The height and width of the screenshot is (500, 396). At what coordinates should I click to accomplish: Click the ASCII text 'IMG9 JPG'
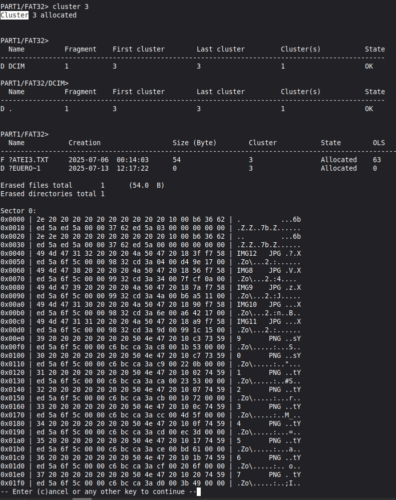259,288
